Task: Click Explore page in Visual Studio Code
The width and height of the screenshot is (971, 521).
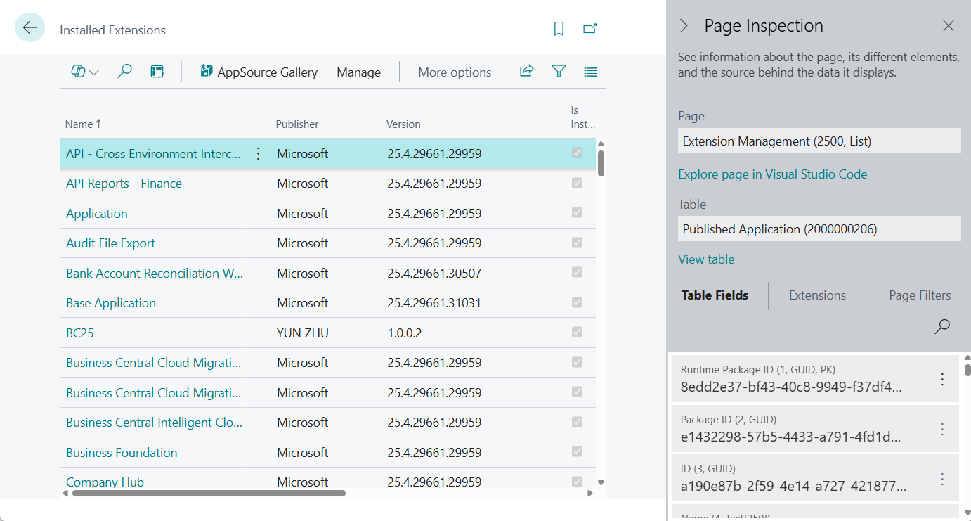Action: [x=773, y=174]
